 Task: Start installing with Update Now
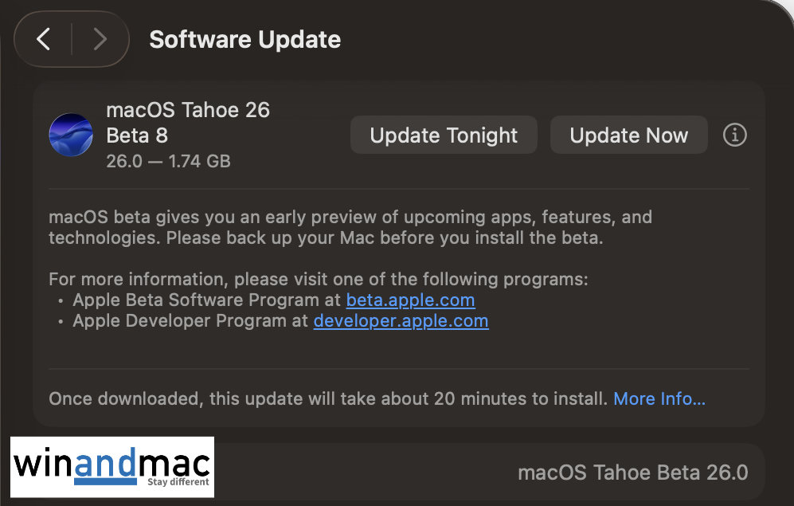pos(628,135)
